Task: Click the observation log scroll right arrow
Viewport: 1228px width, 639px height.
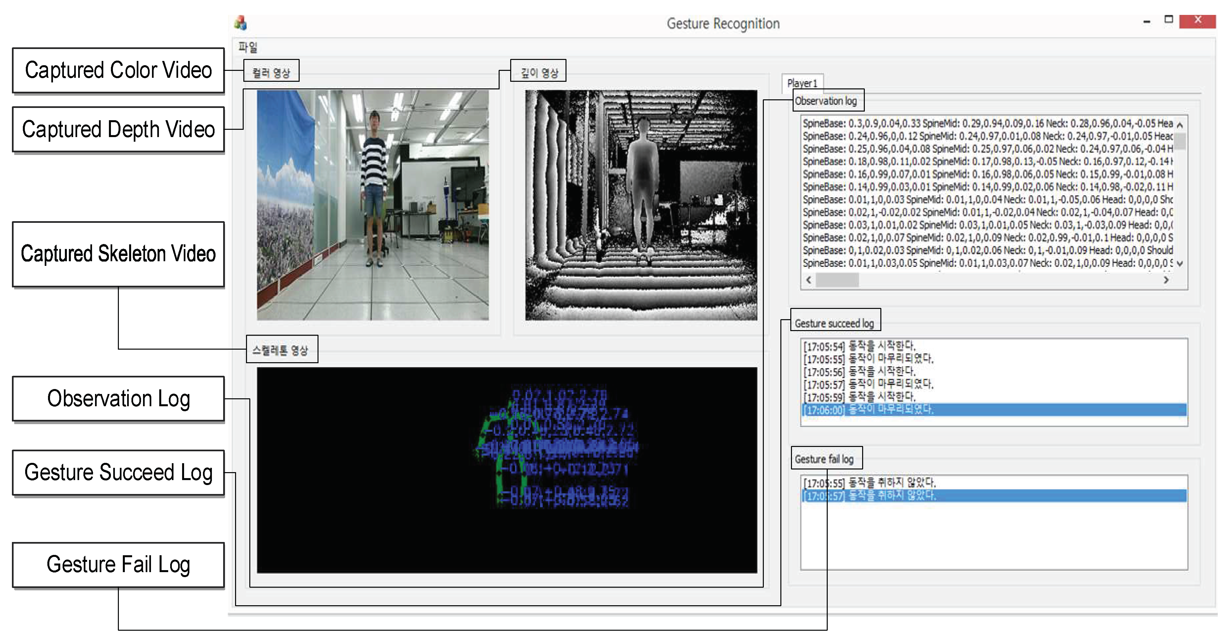Action: [x=1166, y=280]
